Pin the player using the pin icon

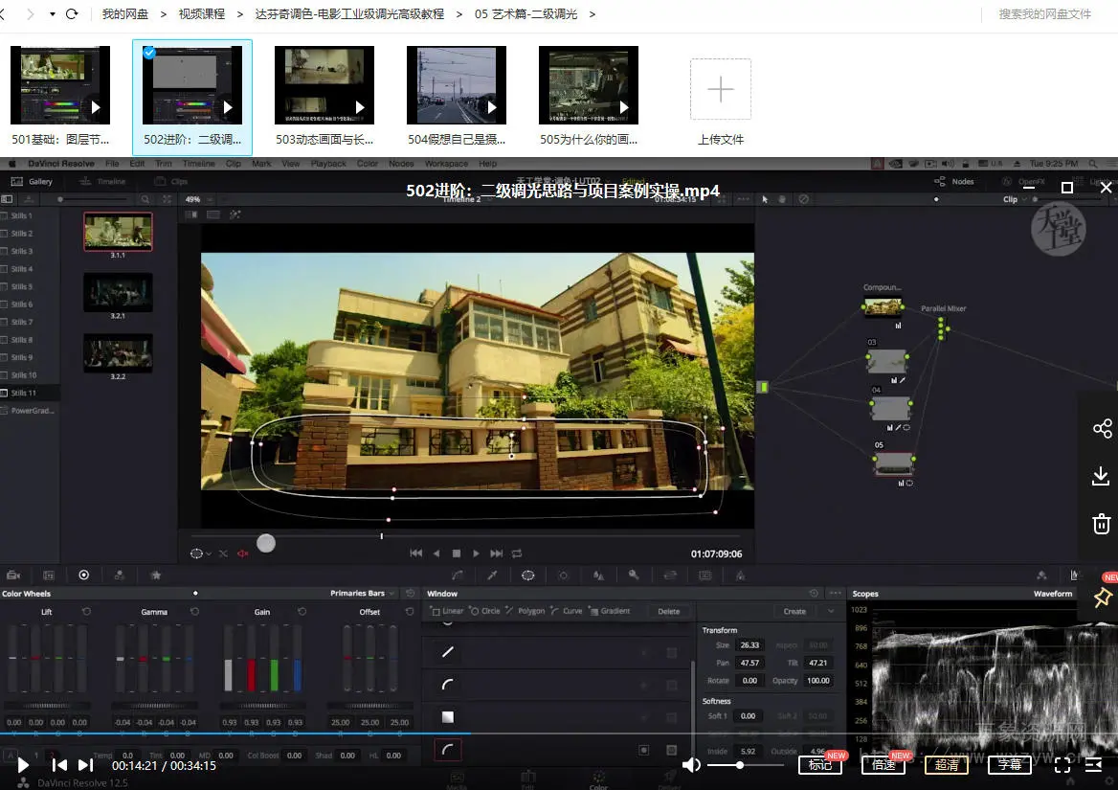click(x=1103, y=598)
